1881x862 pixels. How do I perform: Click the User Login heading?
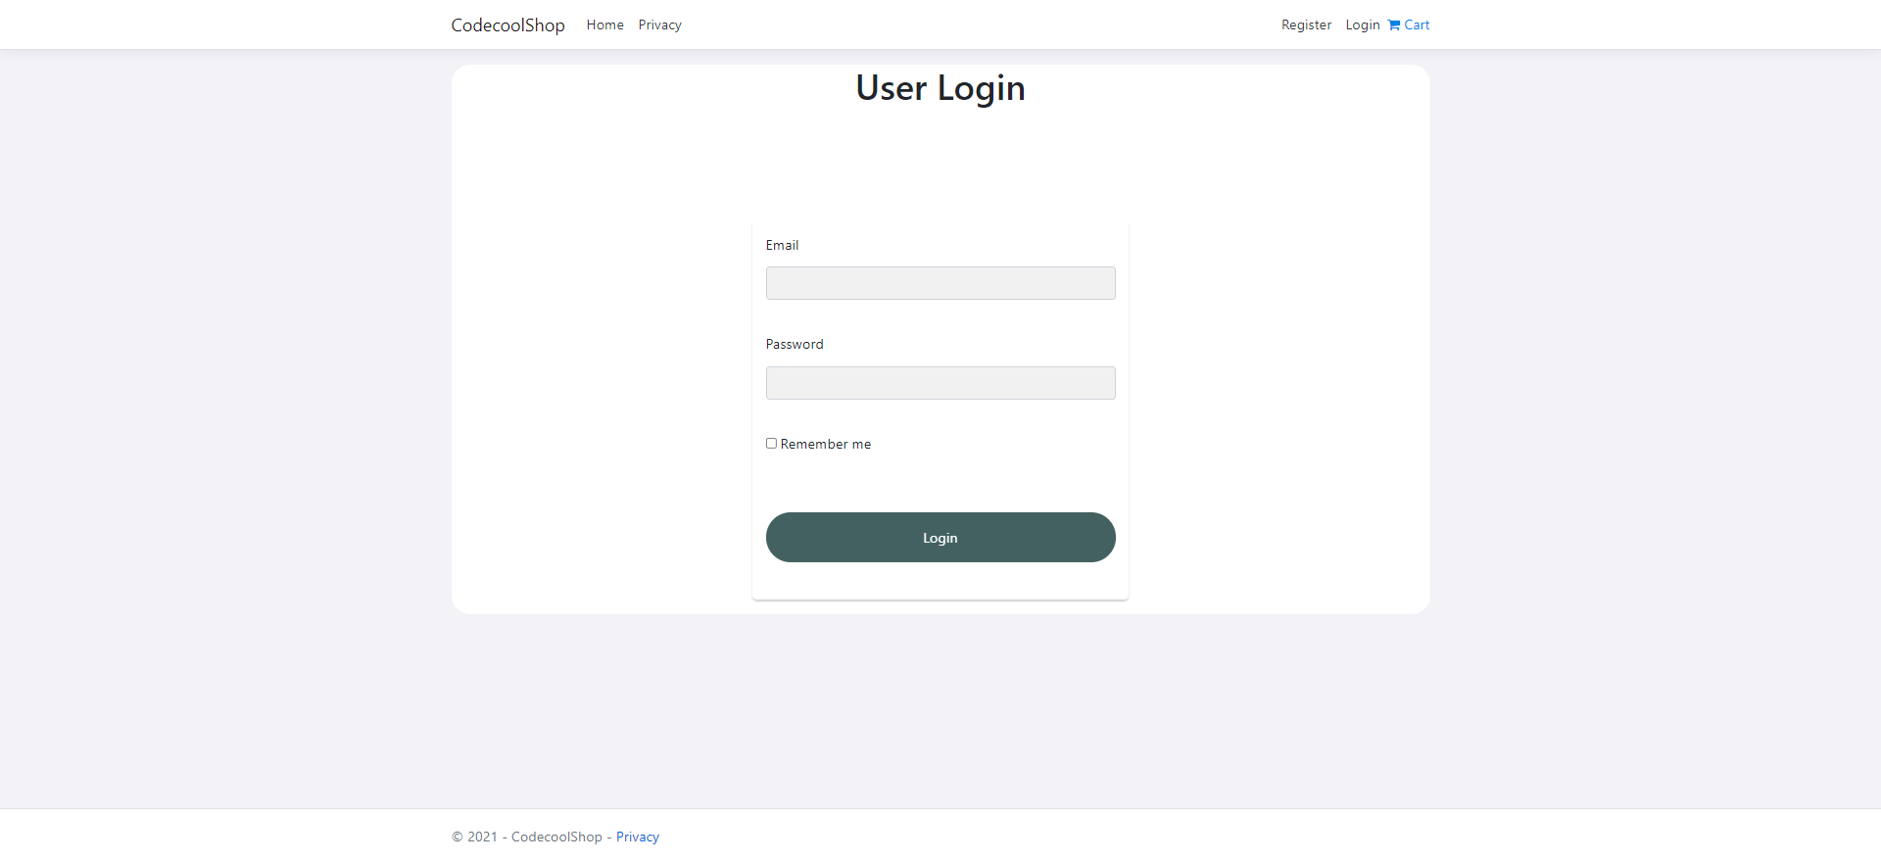click(x=940, y=88)
